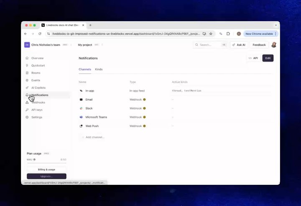Open the tab search chevron

pos(276,25)
